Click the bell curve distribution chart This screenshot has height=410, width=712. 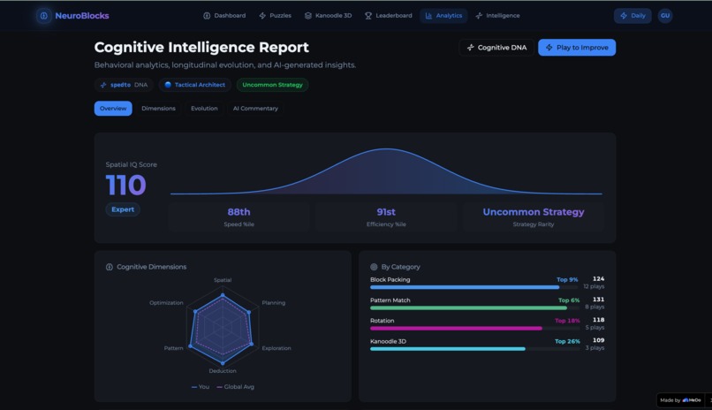[x=386, y=171]
